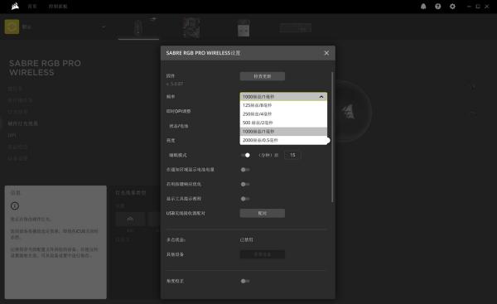Click the yellow profile icon
The height and width of the screenshot is (304, 497).
[12, 27]
